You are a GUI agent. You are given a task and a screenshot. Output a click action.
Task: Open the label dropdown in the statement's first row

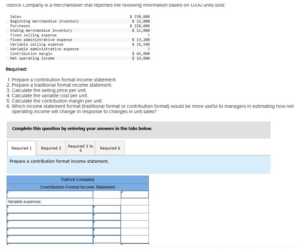coord(8,192)
